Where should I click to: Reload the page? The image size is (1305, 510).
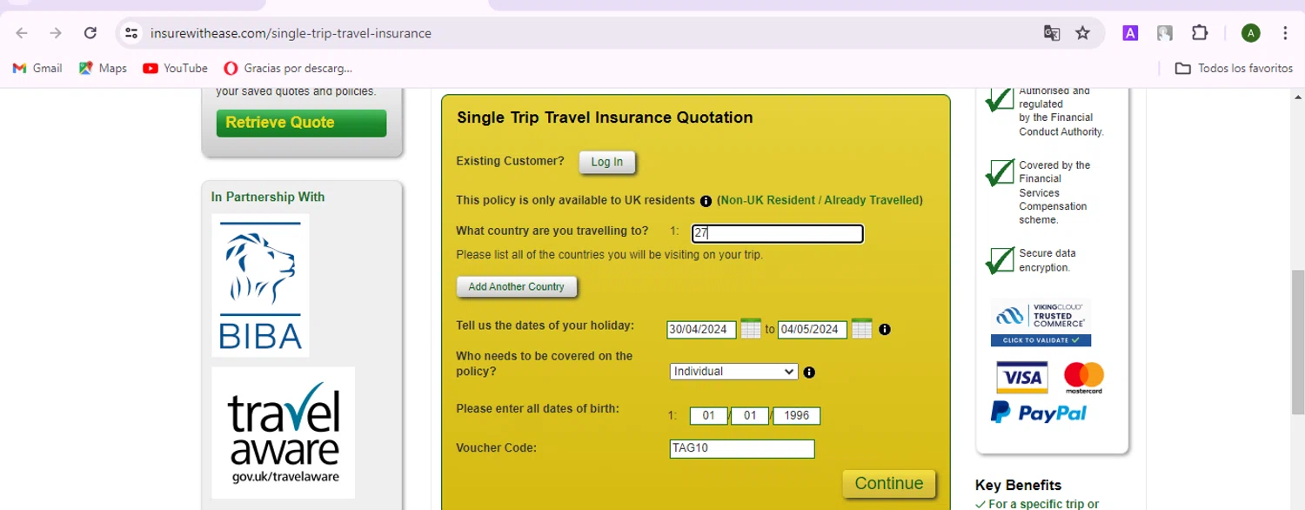coord(90,33)
